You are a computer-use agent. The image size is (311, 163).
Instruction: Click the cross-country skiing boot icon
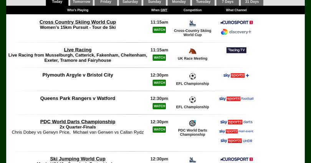(x=192, y=23)
